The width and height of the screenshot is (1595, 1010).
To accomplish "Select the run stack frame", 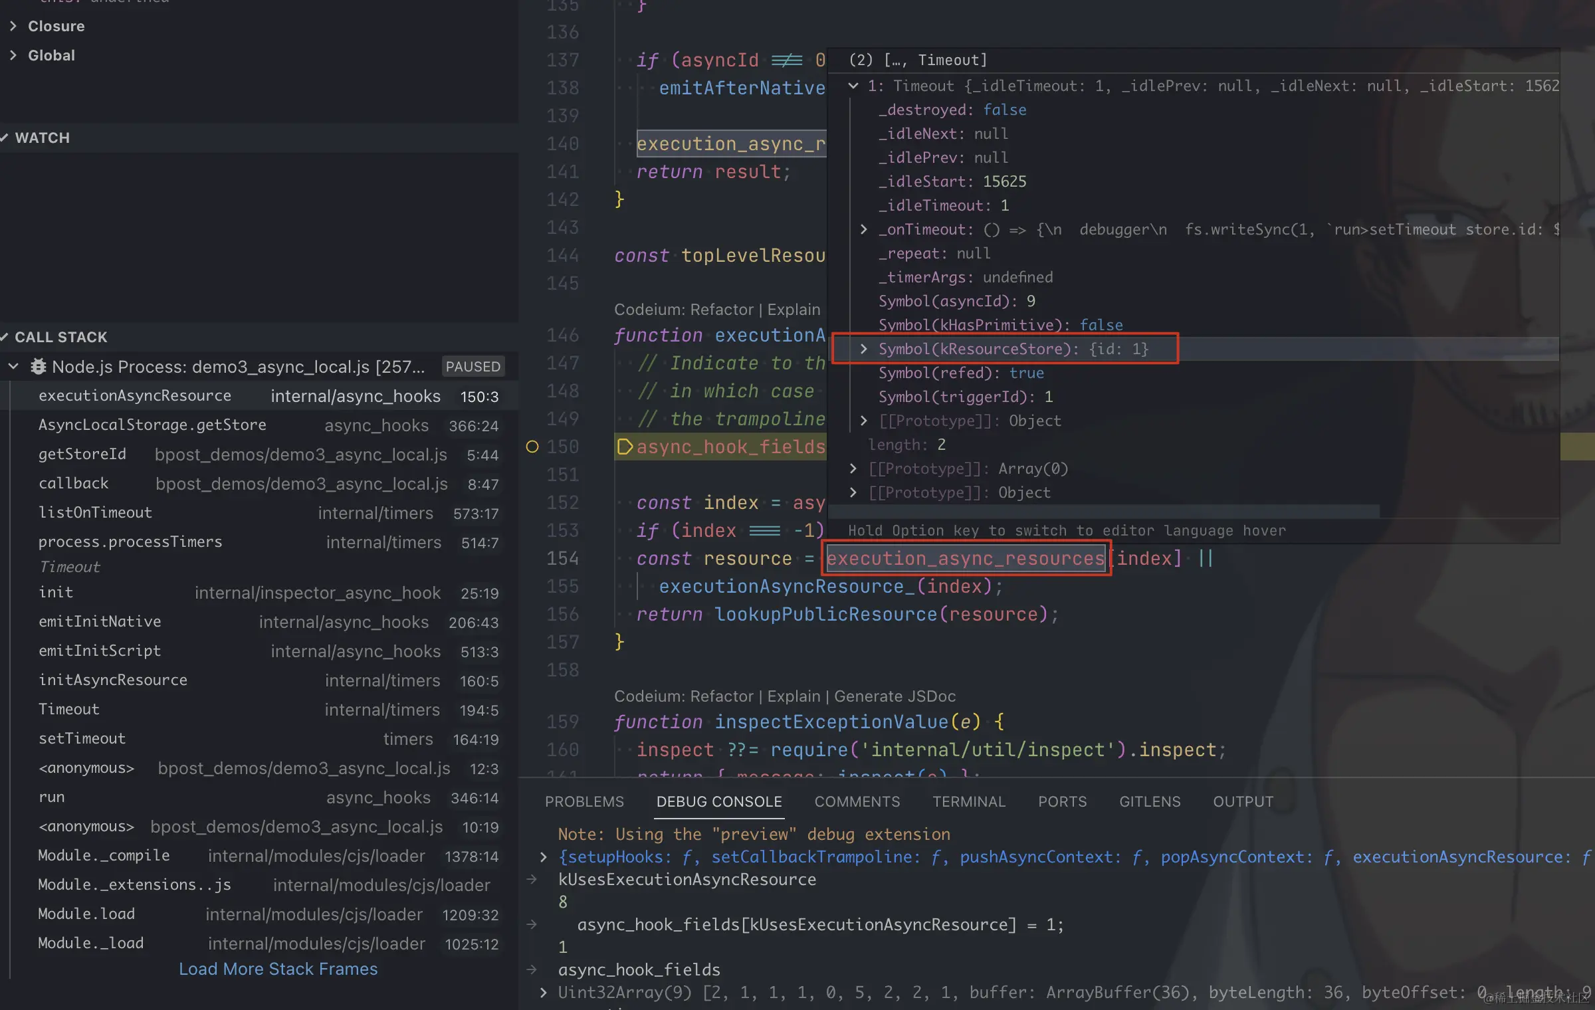I will [259, 797].
